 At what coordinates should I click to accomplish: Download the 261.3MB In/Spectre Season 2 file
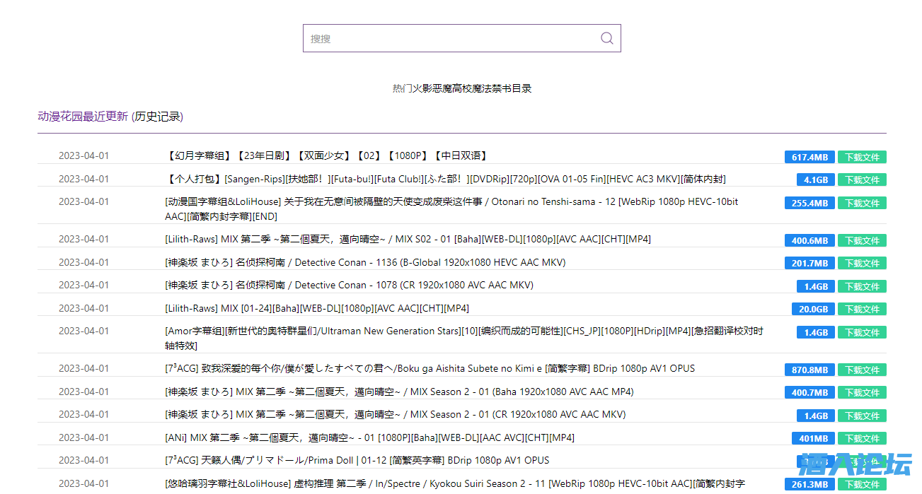tap(862, 485)
